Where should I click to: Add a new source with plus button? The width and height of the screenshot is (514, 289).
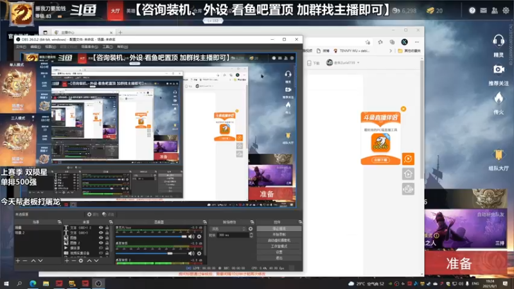tap(67, 261)
